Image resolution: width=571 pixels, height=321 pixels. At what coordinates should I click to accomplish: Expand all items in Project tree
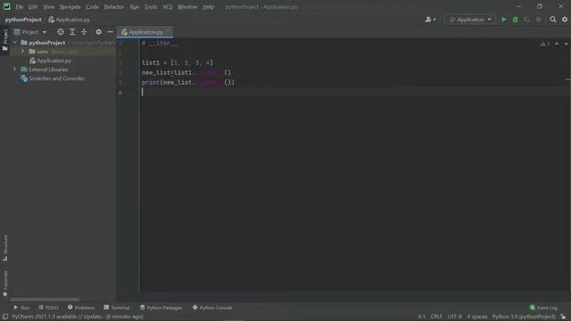pyautogui.click(x=72, y=32)
